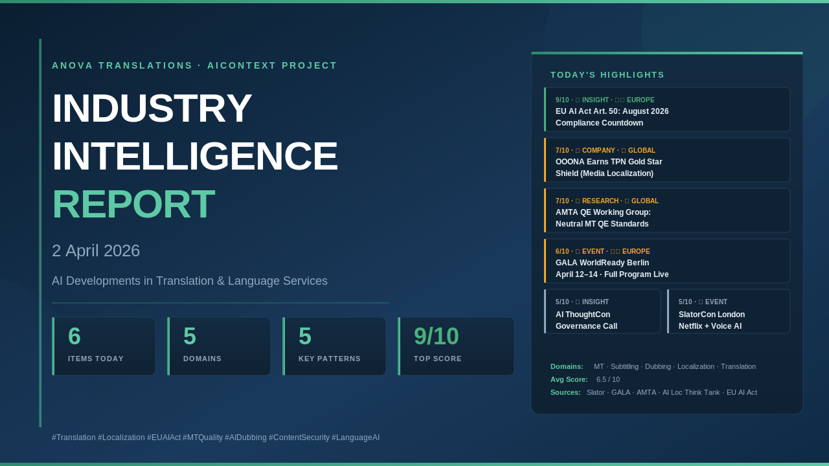The width and height of the screenshot is (829, 466).
Task: Select the SlatorCon London event card
Action: [729, 311]
